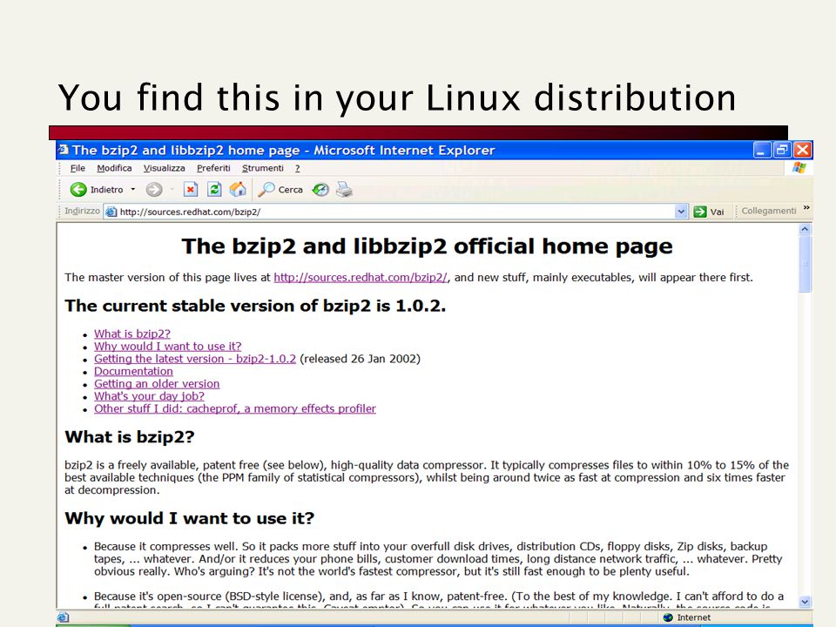Open the Documentation link
Viewport: 836px width, 627px height.
click(133, 371)
